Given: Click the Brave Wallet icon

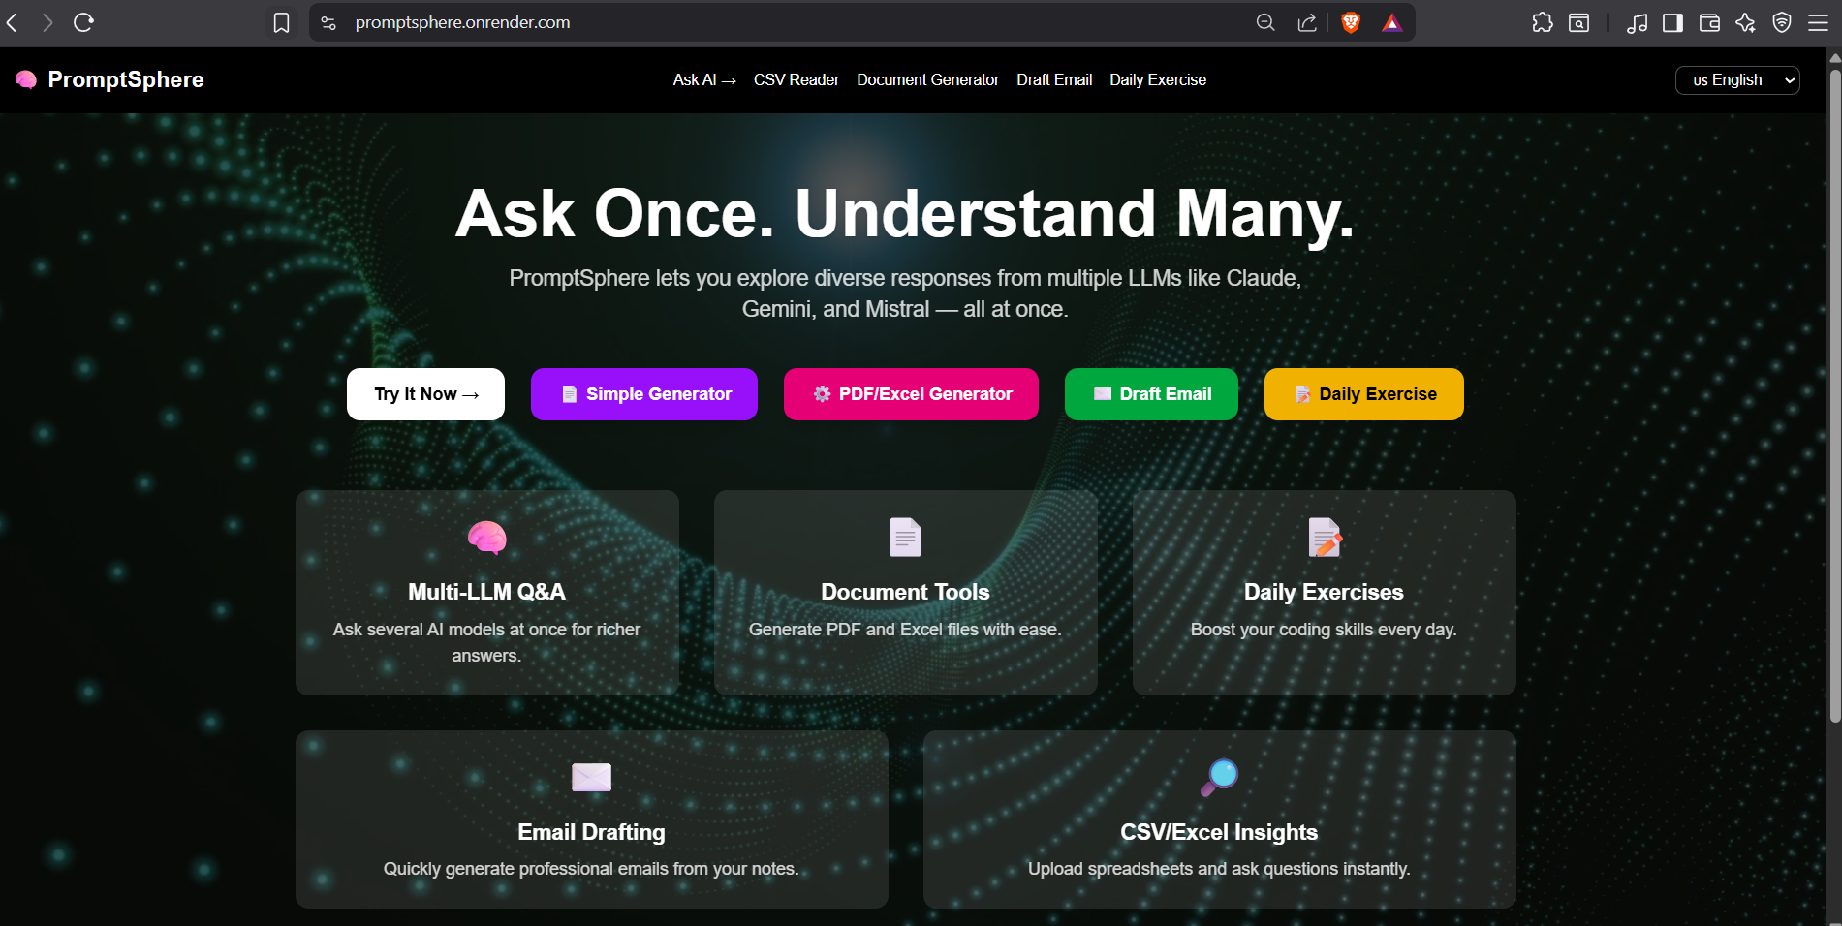Looking at the screenshot, I should point(1709,22).
